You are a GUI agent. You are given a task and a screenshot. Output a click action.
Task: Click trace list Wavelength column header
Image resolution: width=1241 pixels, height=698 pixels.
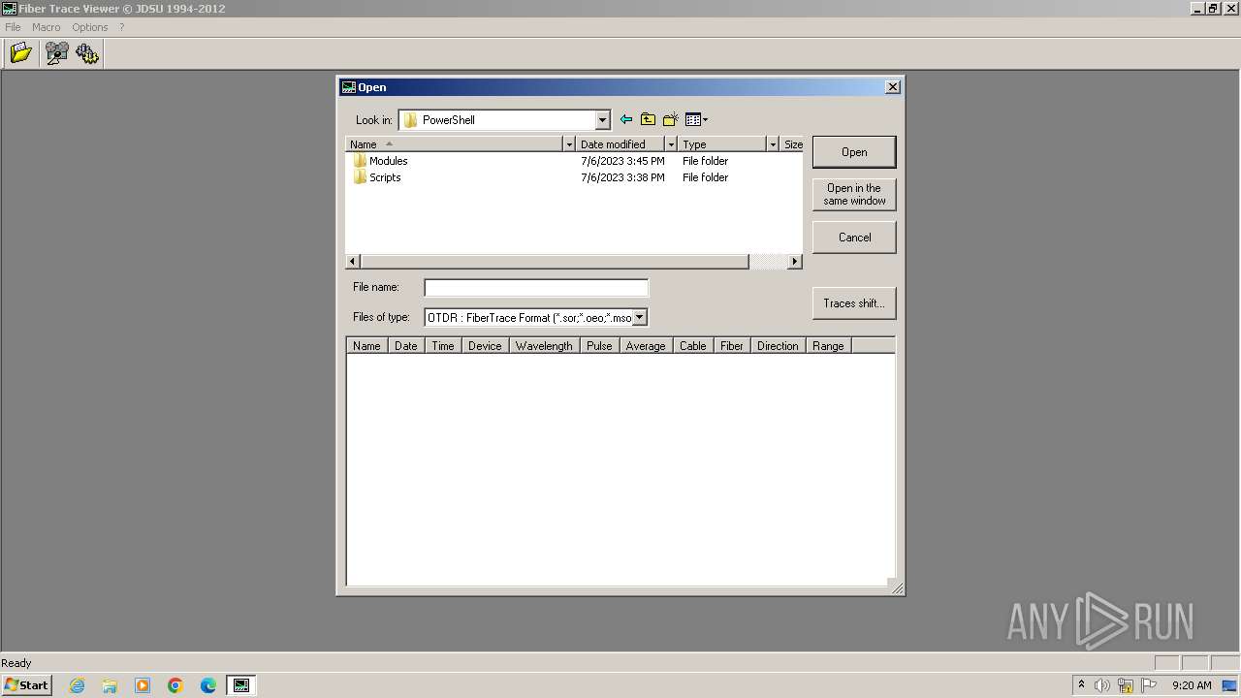(x=544, y=346)
